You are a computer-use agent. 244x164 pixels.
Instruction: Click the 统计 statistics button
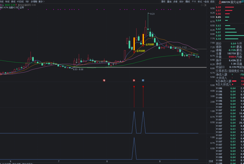pyautogui.click(x=181, y=2)
